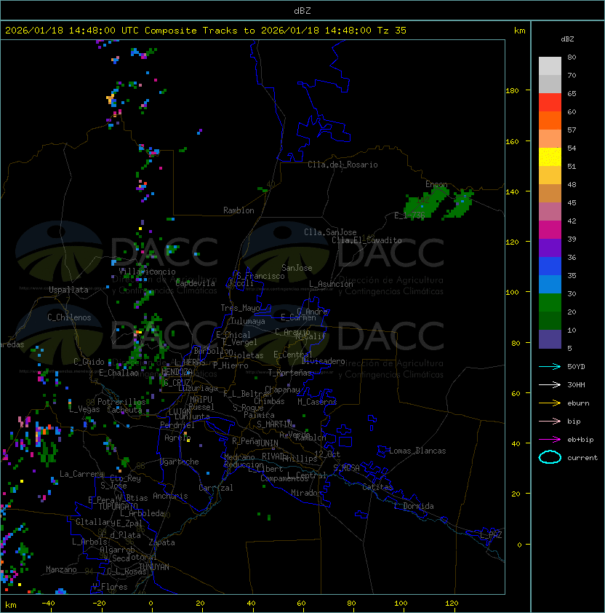Click the 'MENDOZA' city label
Viewport: 605px width, 613px height.
point(177,371)
